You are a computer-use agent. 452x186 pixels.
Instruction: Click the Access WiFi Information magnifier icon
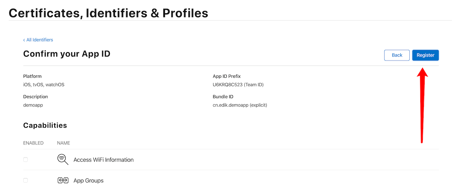[x=63, y=159]
